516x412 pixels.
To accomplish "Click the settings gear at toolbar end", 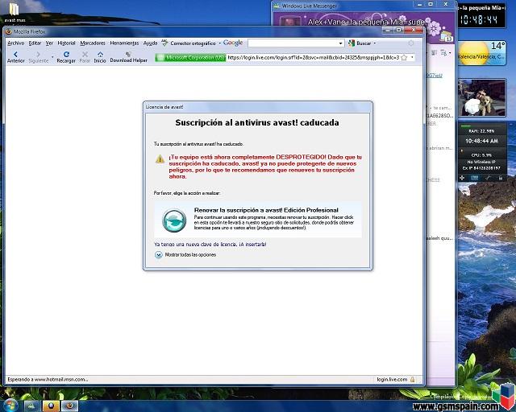I will (x=411, y=43).
